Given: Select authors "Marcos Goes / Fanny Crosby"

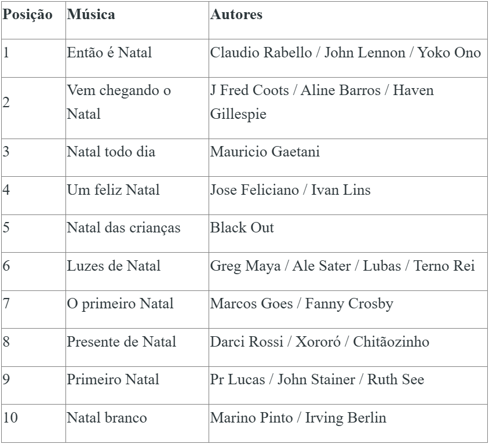Looking at the screenshot, I should 302,304.
